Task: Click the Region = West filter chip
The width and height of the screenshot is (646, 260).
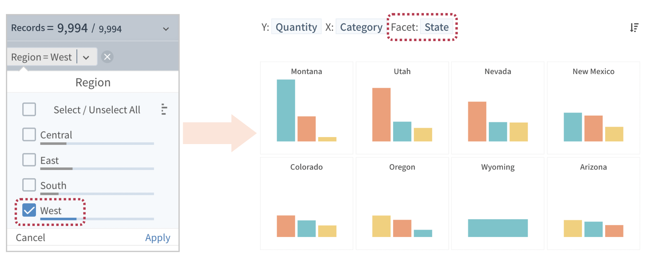Action: pos(42,57)
